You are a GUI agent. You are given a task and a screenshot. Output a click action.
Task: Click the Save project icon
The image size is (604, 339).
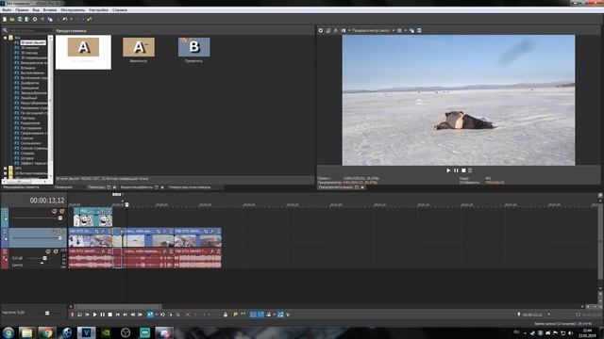pyautogui.click(x=20, y=19)
